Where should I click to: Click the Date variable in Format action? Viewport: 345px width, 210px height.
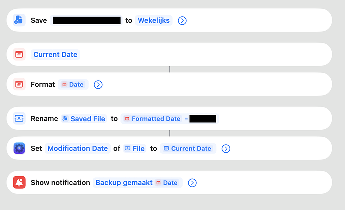tap(73, 84)
